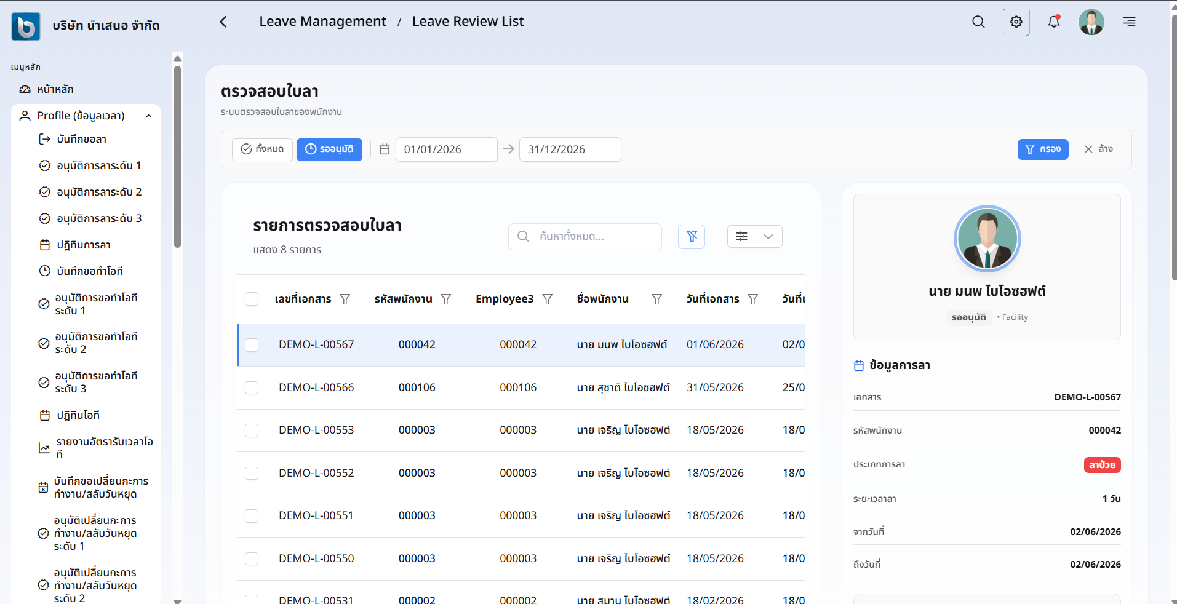Open user avatar menu in top bar
Viewport: 1177px width, 604px height.
point(1091,22)
